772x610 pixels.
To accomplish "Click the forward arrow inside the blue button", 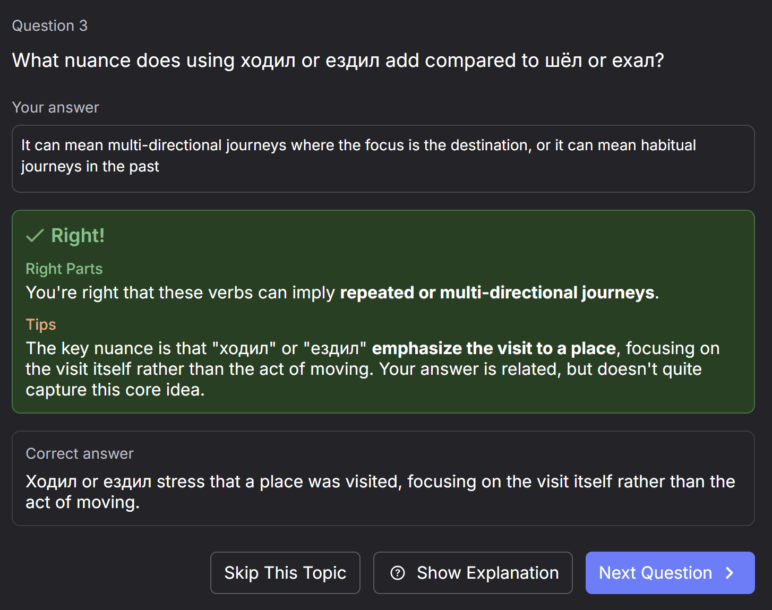I will [x=730, y=573].
